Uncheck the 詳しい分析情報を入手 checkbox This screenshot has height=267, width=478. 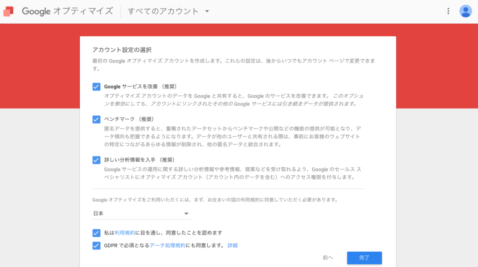(x=96, y=160)
